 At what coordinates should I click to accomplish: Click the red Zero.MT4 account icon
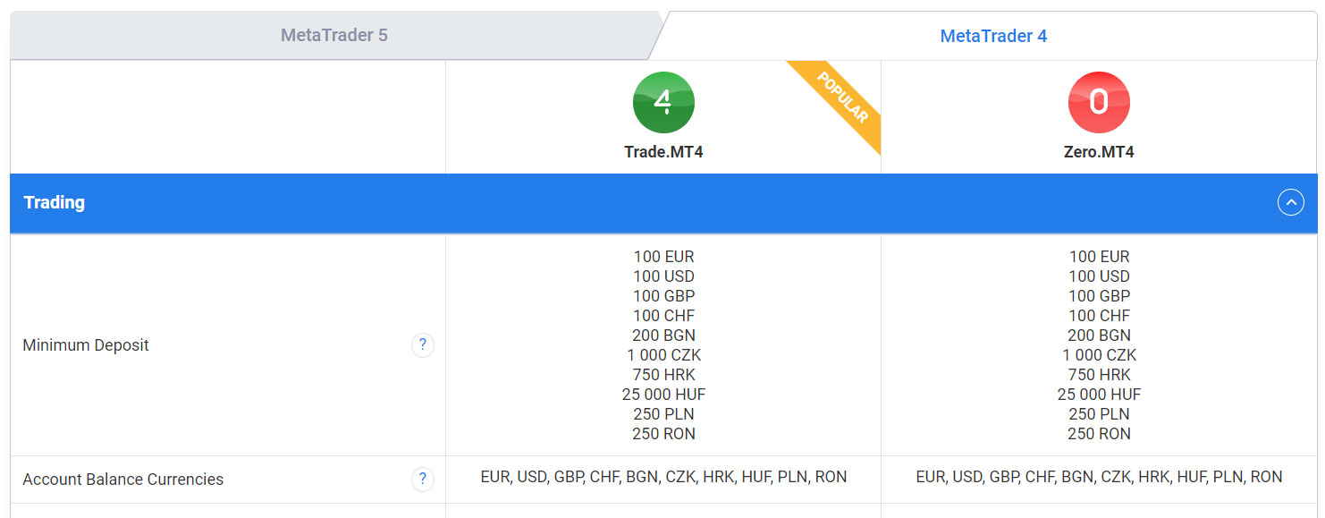[x=1099, y=103]
